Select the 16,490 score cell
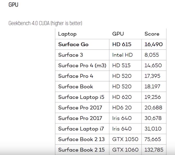This screenshot has width=175, height=155. 153,44
